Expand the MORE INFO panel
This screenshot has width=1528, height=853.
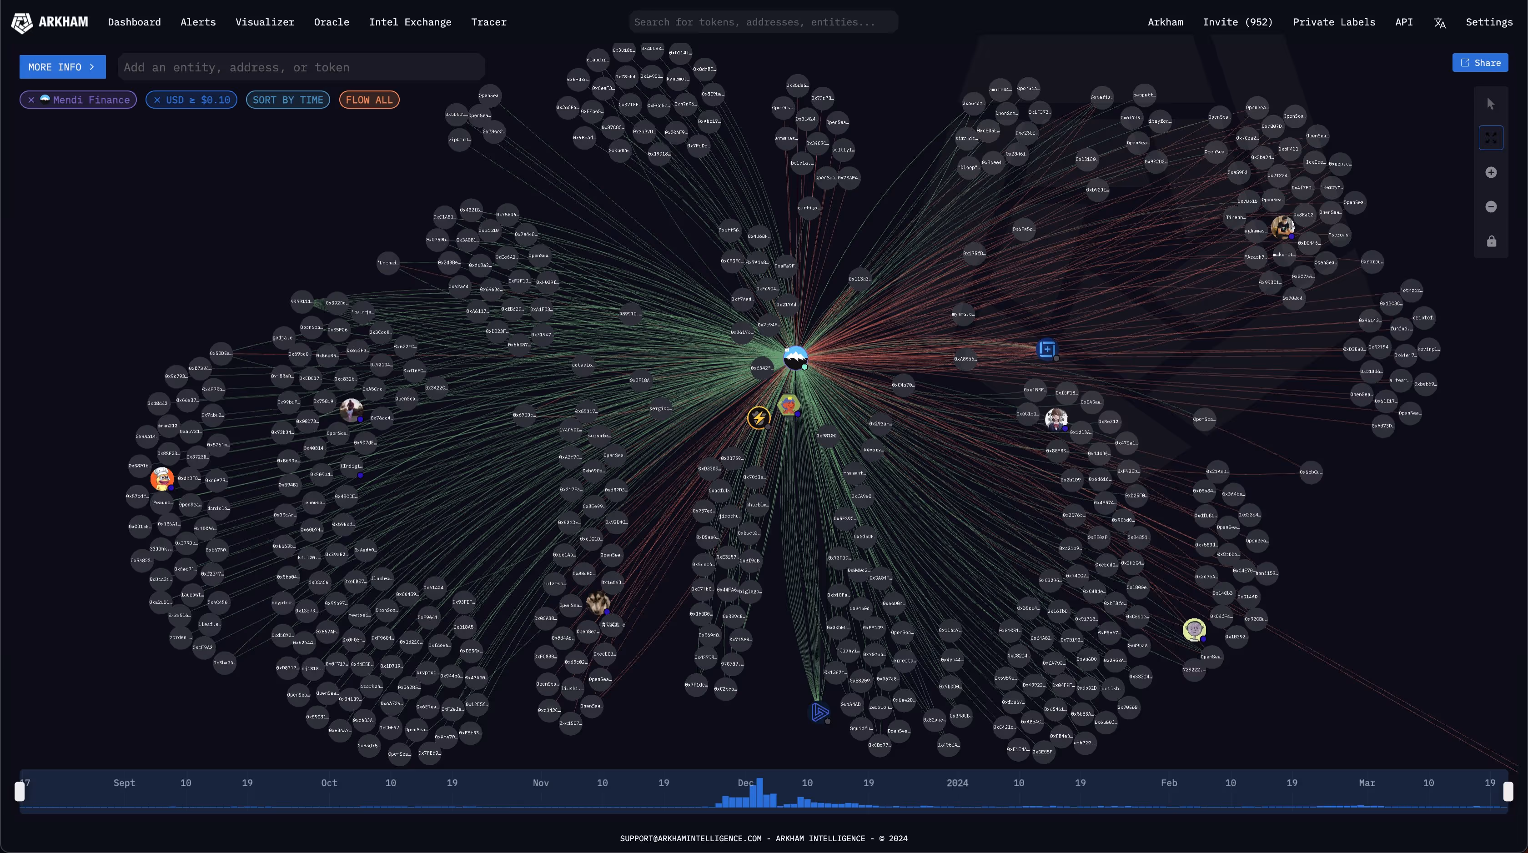click(62, 67)
